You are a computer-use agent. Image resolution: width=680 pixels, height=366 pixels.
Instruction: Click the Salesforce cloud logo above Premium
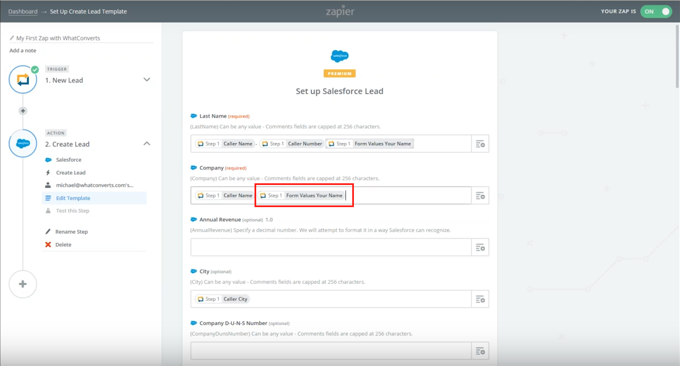pos(340,56)
